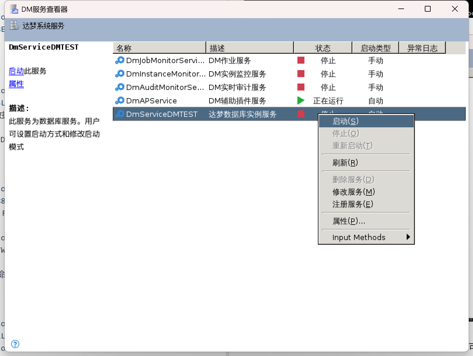Viewport: 473px width, 356px height.
Task: Click the 停止 status of DmJobMonitorService
Action: 328,60
